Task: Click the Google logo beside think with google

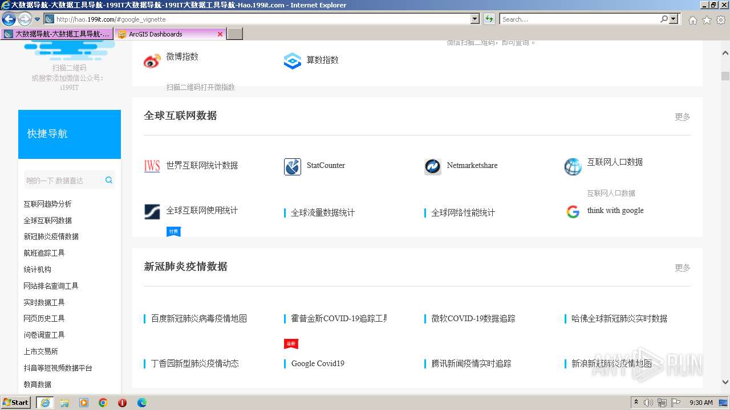Action: point(573,212)
